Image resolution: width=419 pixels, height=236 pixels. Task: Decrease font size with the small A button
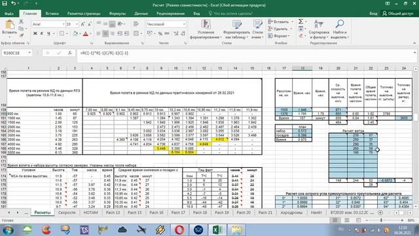click(x=89, y=24)
